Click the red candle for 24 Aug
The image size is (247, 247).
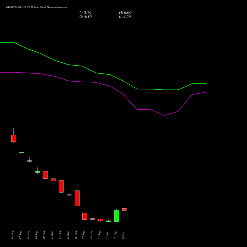tap(61, 186)
